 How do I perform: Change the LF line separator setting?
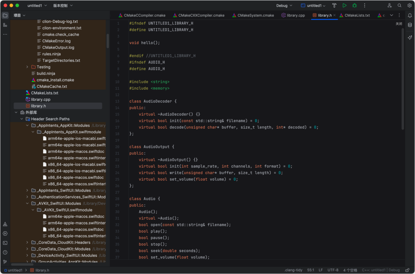[x=320, y=270]
